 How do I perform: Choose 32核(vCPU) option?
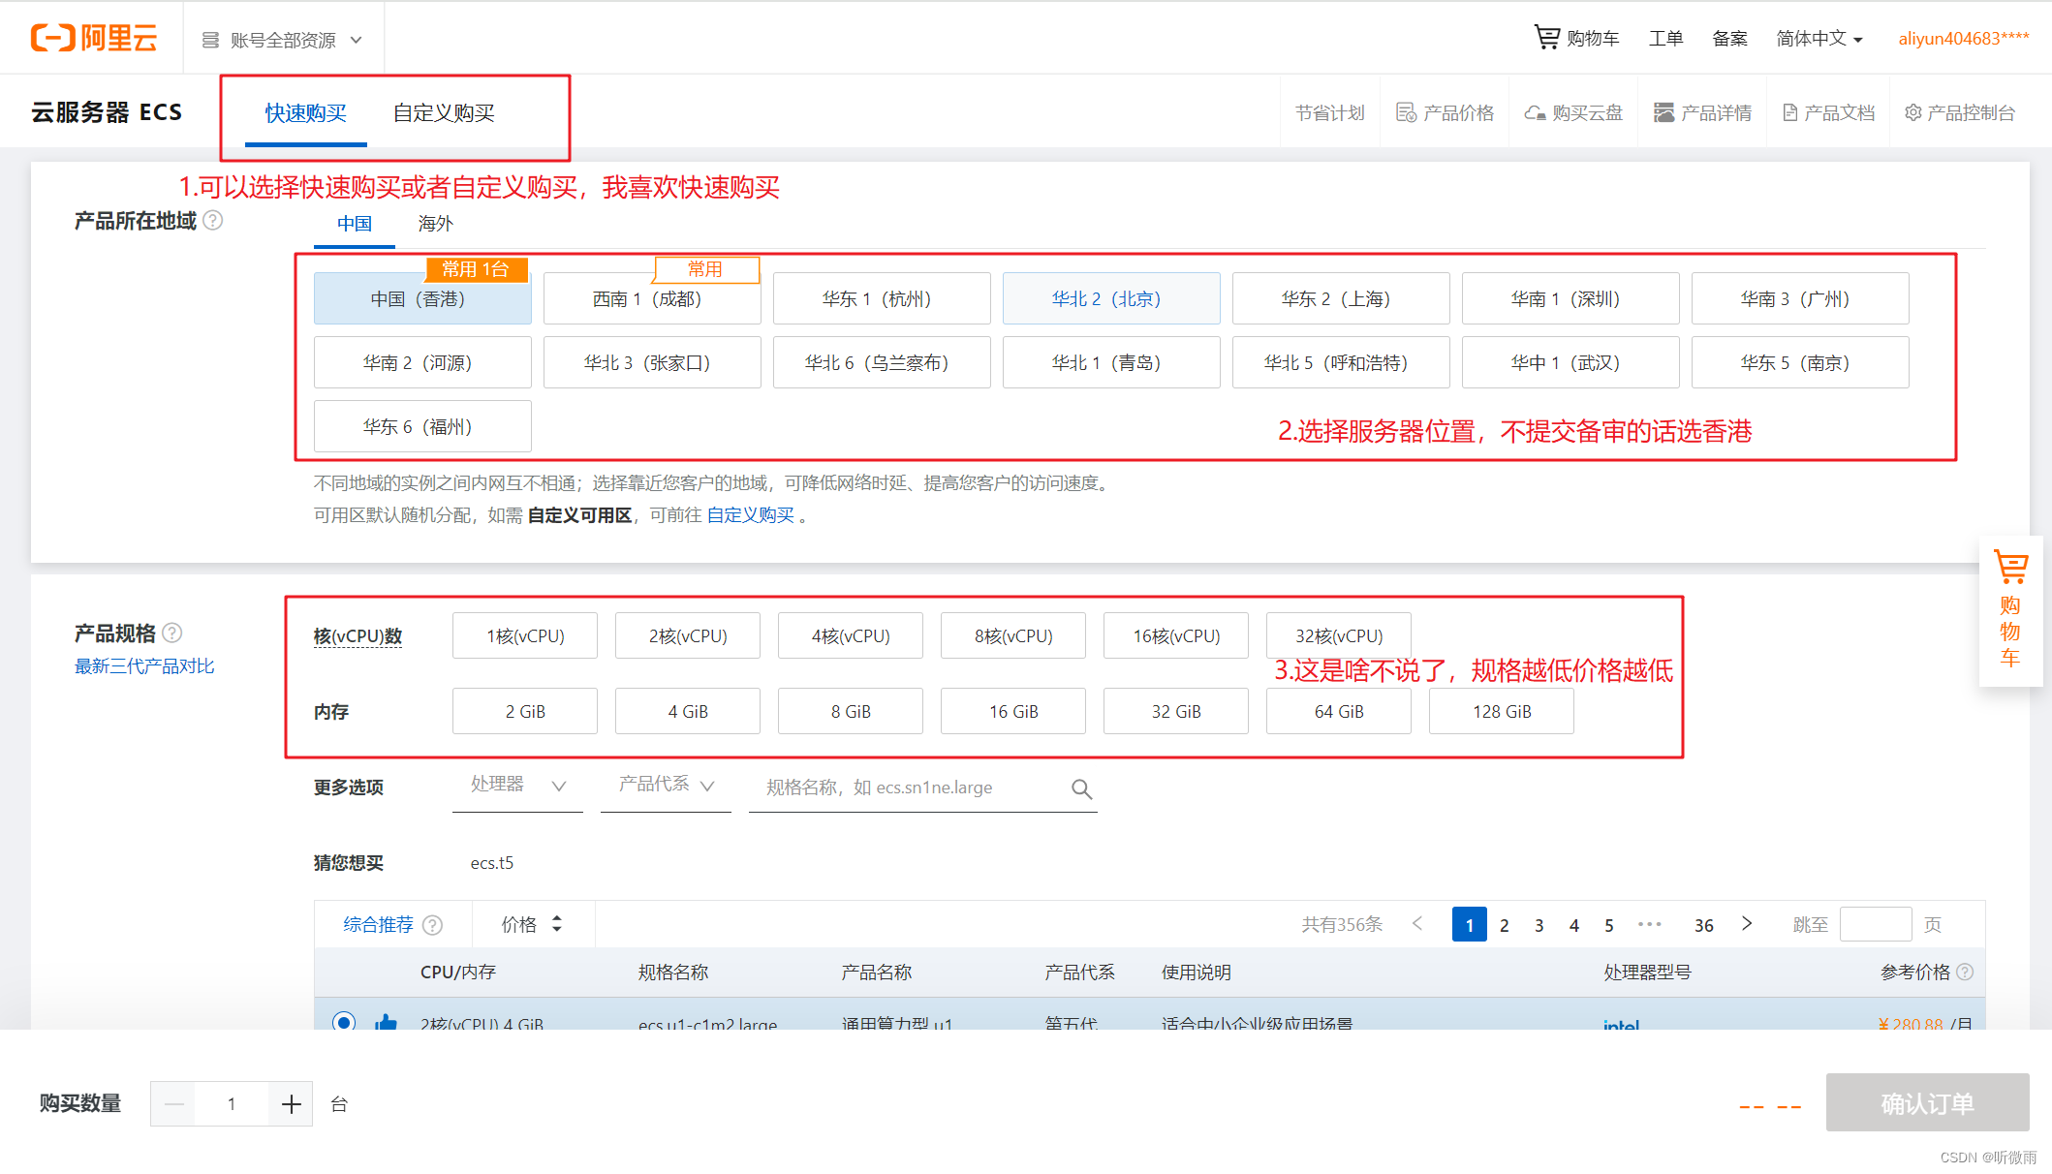(1339, 635)
